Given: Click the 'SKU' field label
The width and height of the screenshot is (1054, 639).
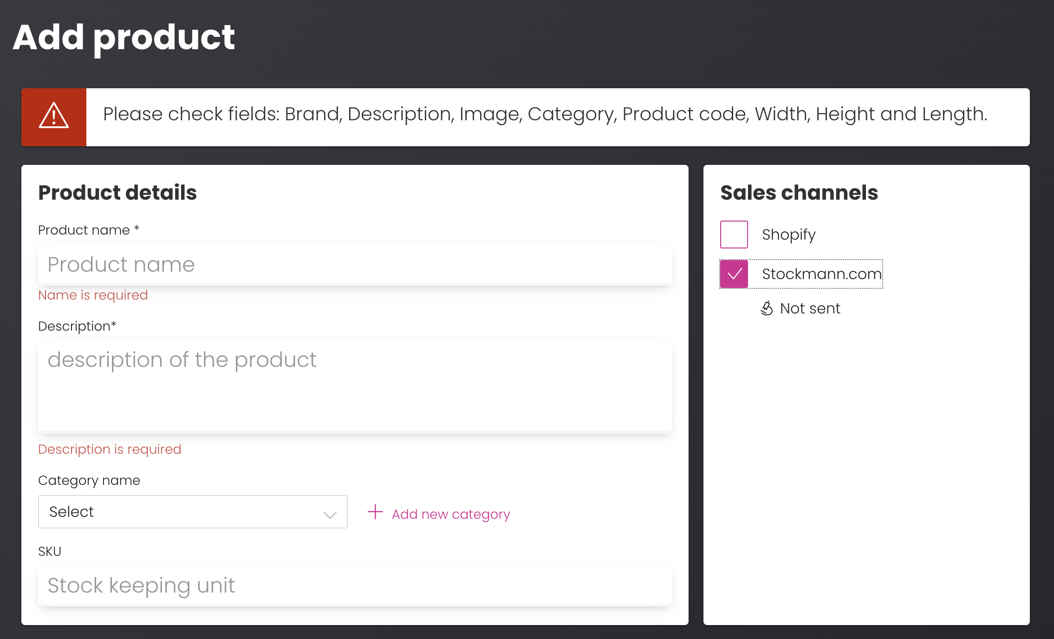Looking at the screenshot, I should coord(50,551).
